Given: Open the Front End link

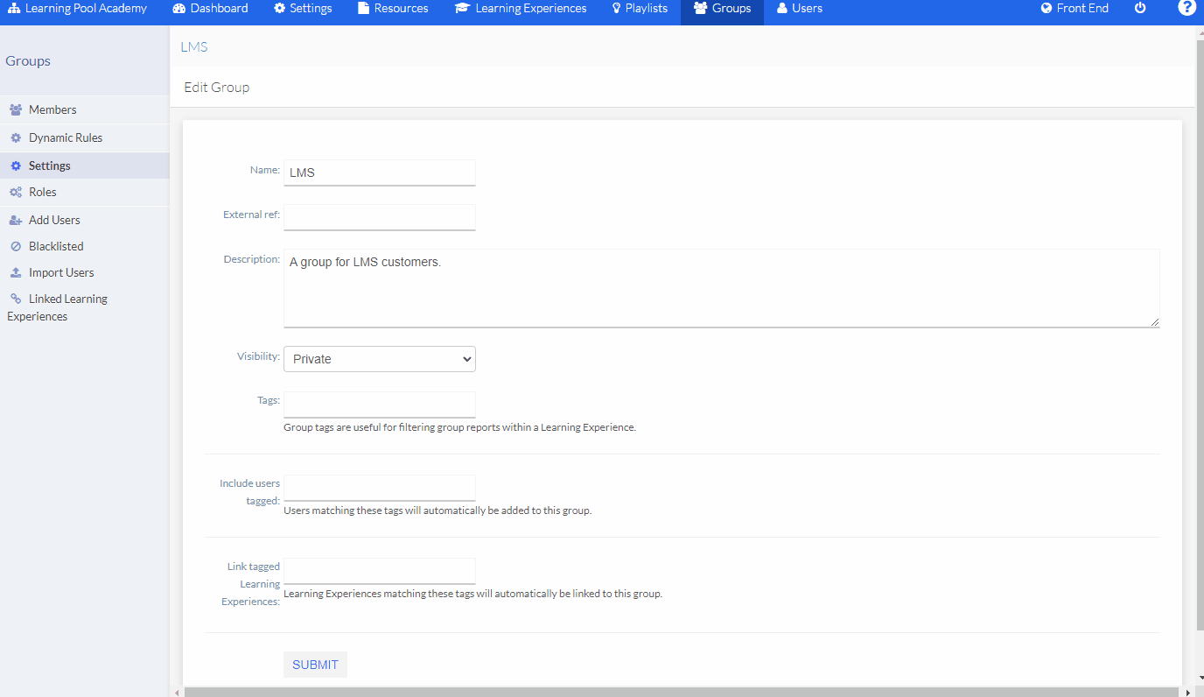Looking at the screenshot, I should pyautogui.click(x=1074, y=8).
